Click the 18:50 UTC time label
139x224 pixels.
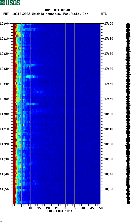point(109,189)
